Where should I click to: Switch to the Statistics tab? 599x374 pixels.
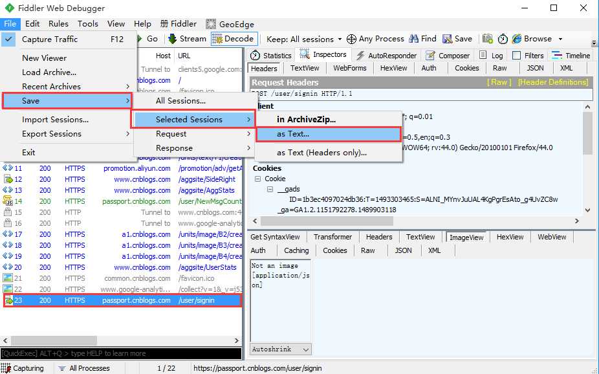tap(271, 56)
